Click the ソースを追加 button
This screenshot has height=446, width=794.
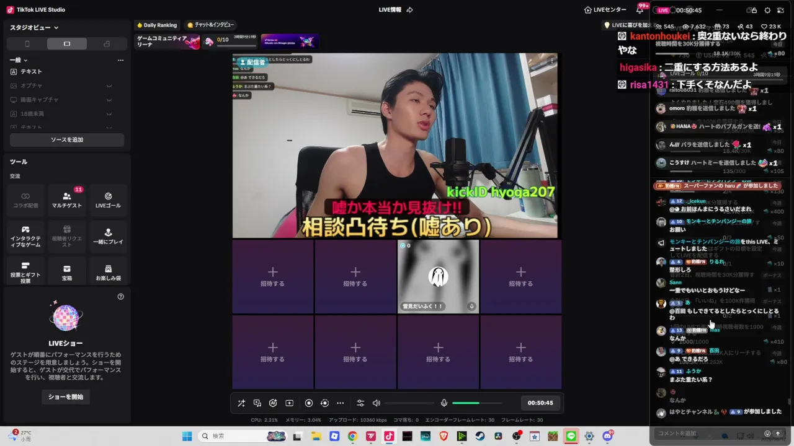point(67,140)
